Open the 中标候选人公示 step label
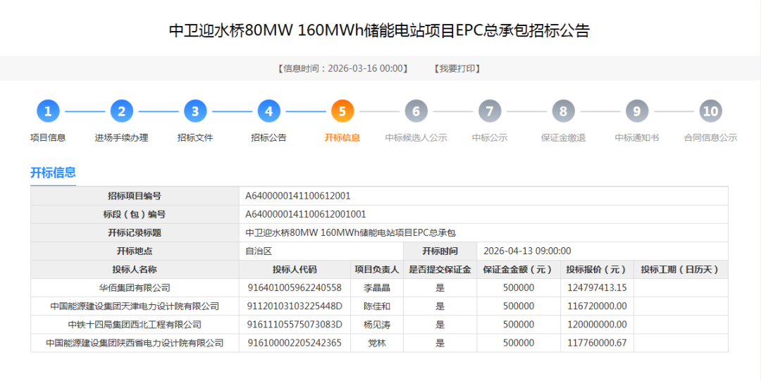The image size is (761, 381). (416, 138)
